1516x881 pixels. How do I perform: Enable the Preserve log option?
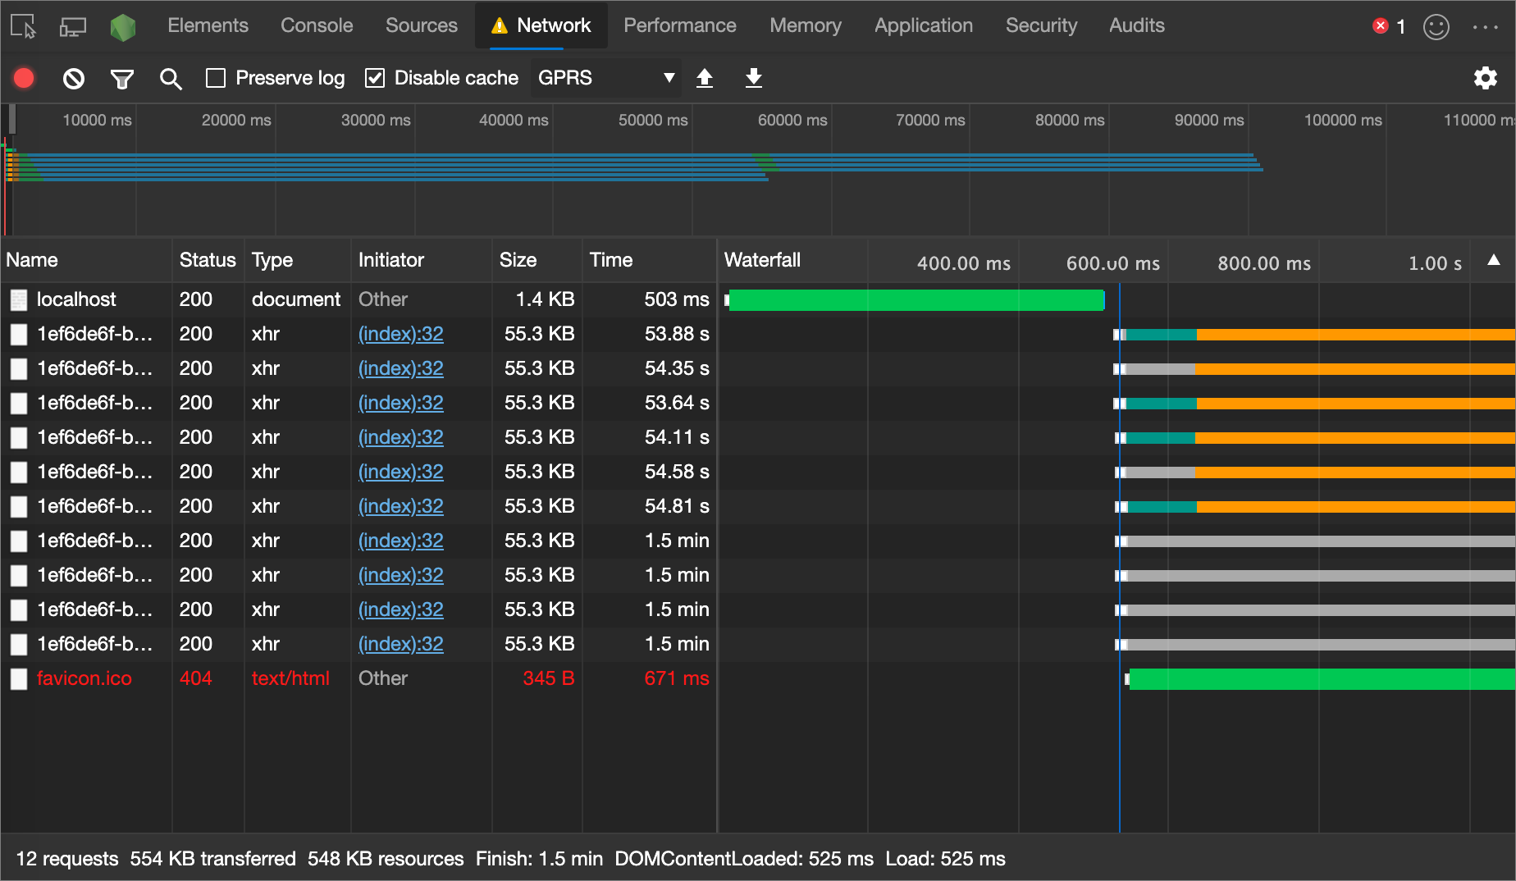216,78
